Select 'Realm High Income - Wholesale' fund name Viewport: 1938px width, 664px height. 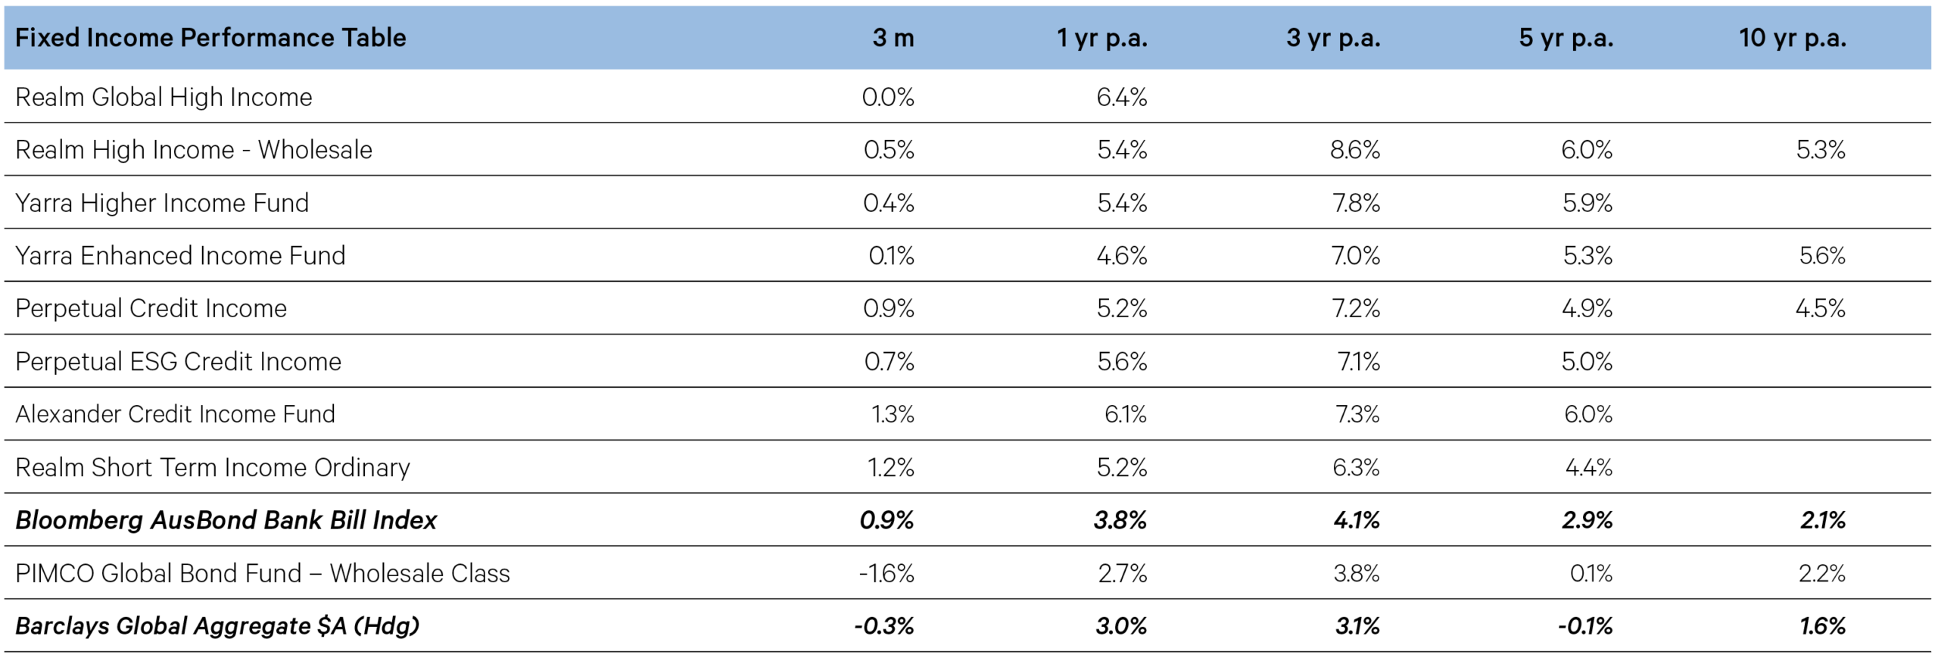point(194,150)
